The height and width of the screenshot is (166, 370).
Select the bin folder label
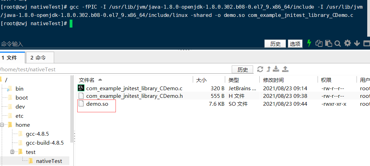20,89
